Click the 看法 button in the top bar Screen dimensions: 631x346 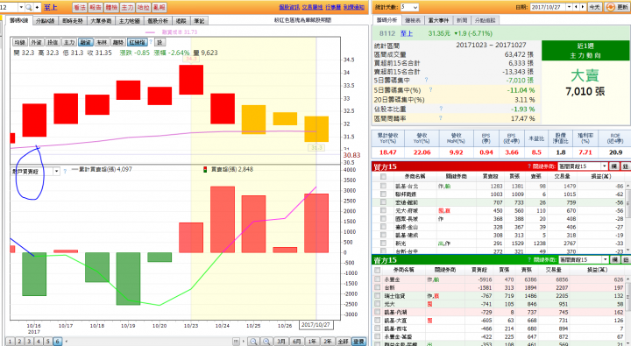point(80,7)
